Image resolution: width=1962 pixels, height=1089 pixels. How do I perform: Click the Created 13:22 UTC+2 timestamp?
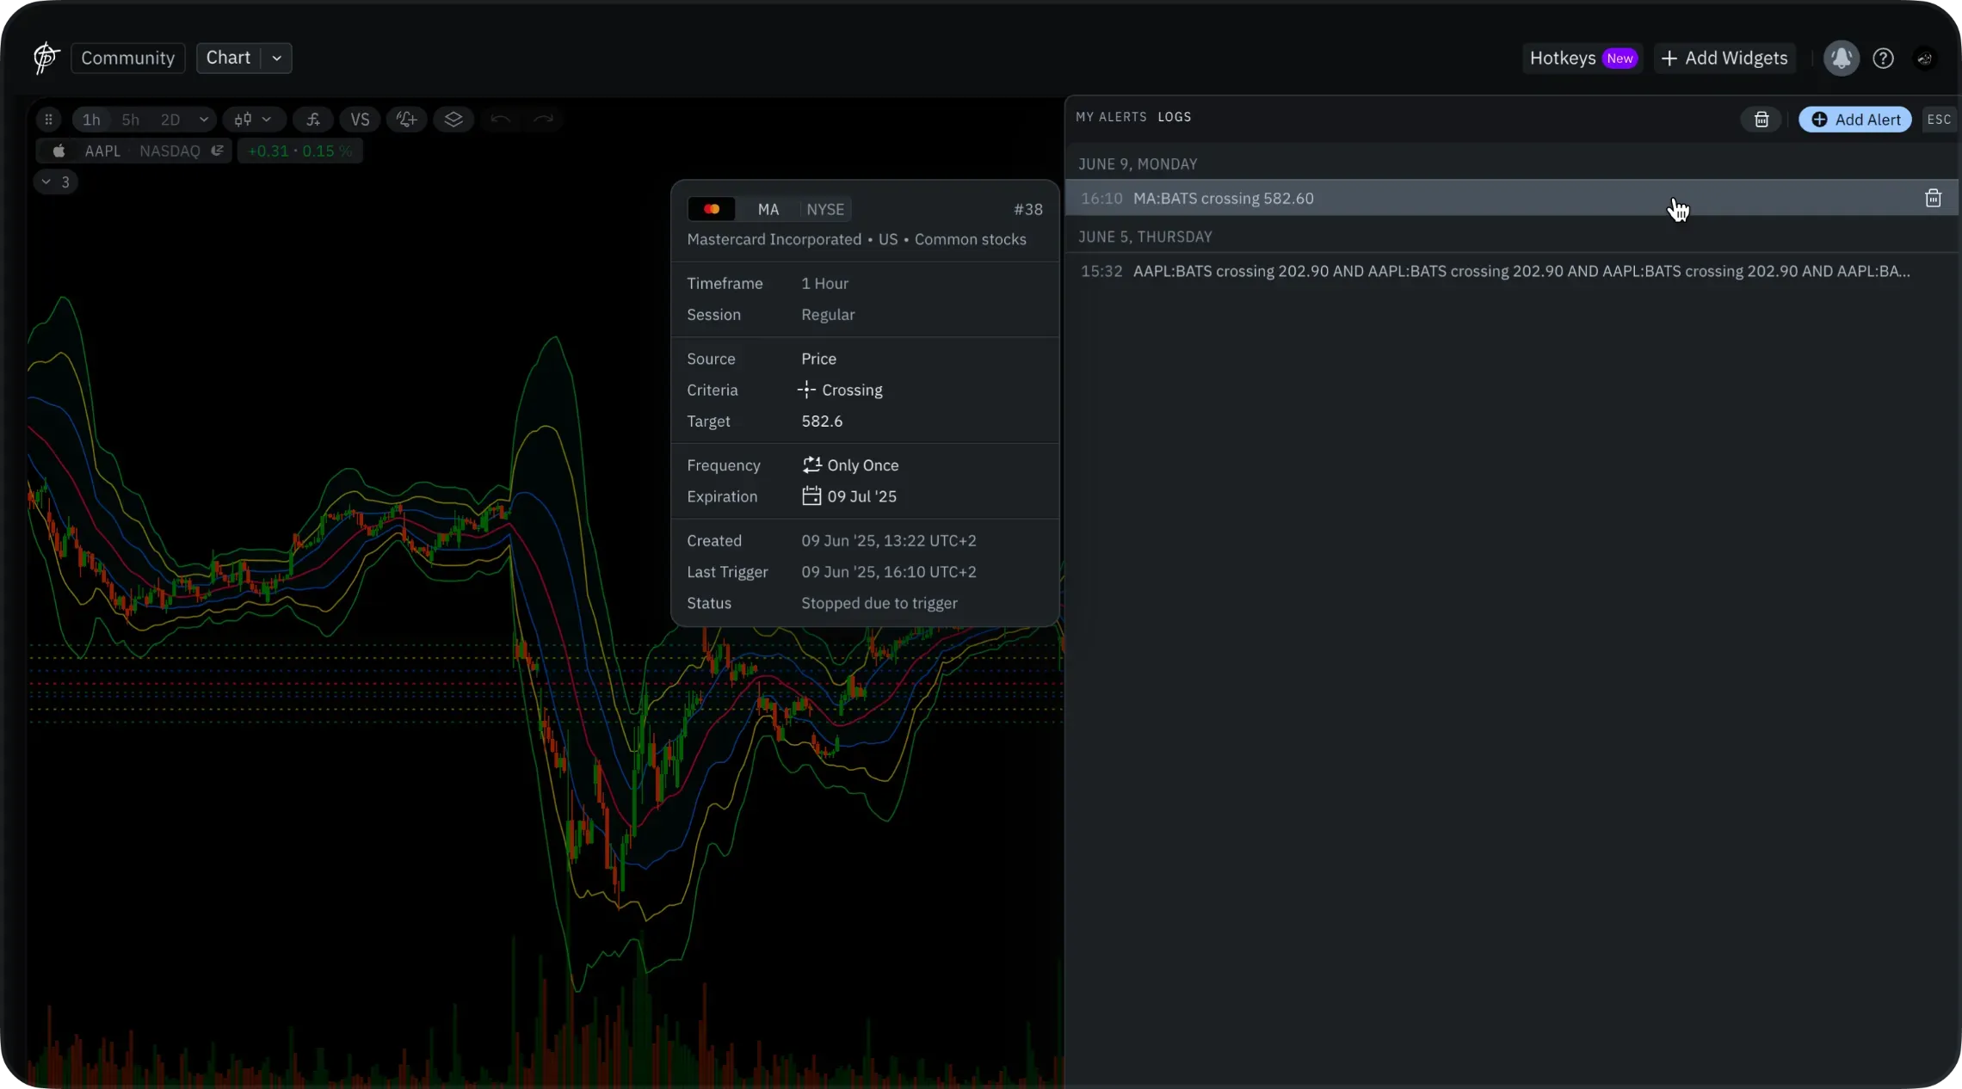889,541
